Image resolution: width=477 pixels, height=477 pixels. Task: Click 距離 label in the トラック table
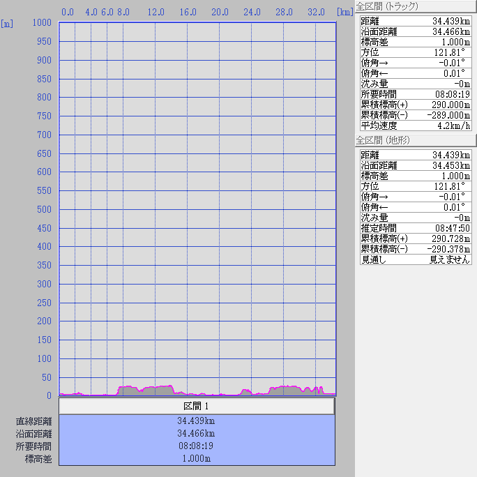click(x=370, y=22)
